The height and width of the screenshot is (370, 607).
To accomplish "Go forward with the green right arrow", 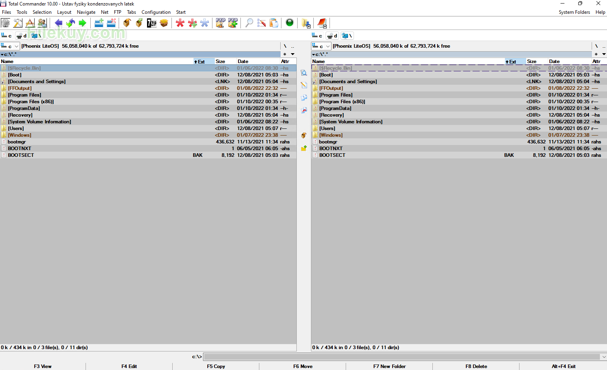I will (x=82, y=23).
